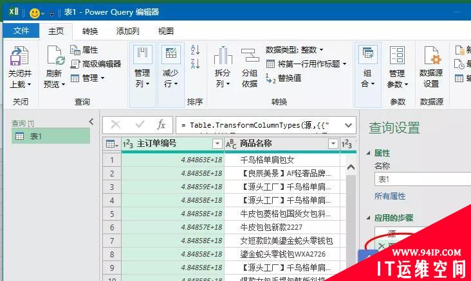Select the column header 主订单编号
Image resolution: width=471 pixels, height=281 pixels.
coord(156,143)
